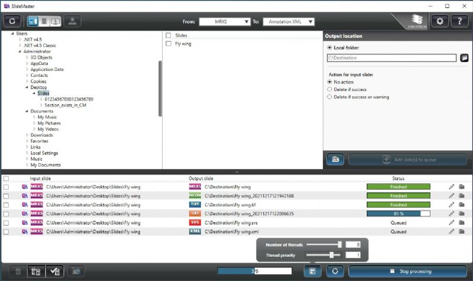Edit the 85% progress row pencil icon
473x281 pixels.
[451, 214]
